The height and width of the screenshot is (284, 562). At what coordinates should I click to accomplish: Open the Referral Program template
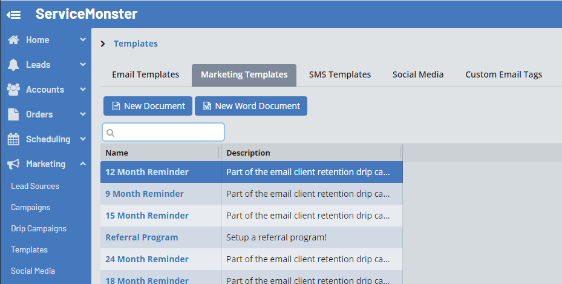[x=142, y=237]
